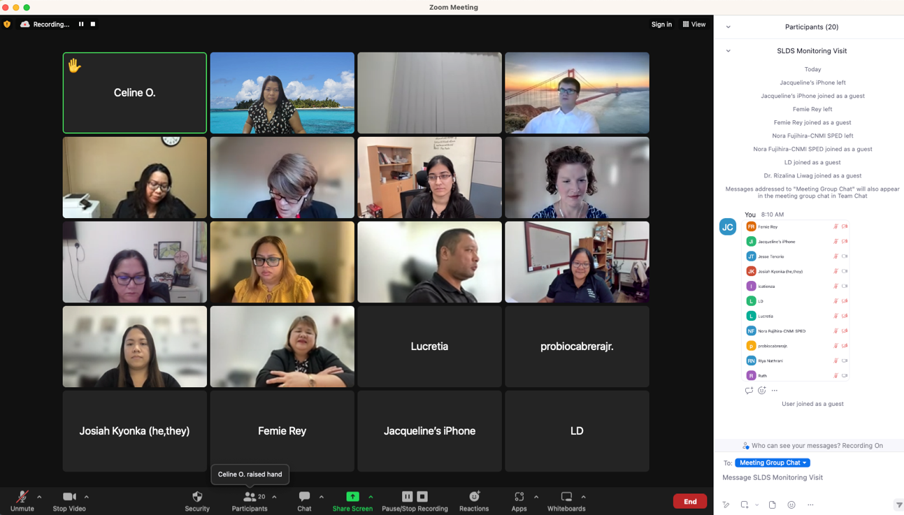904x515 pixels.
Task: Select the tropical island background video tile
Action: 282,93
